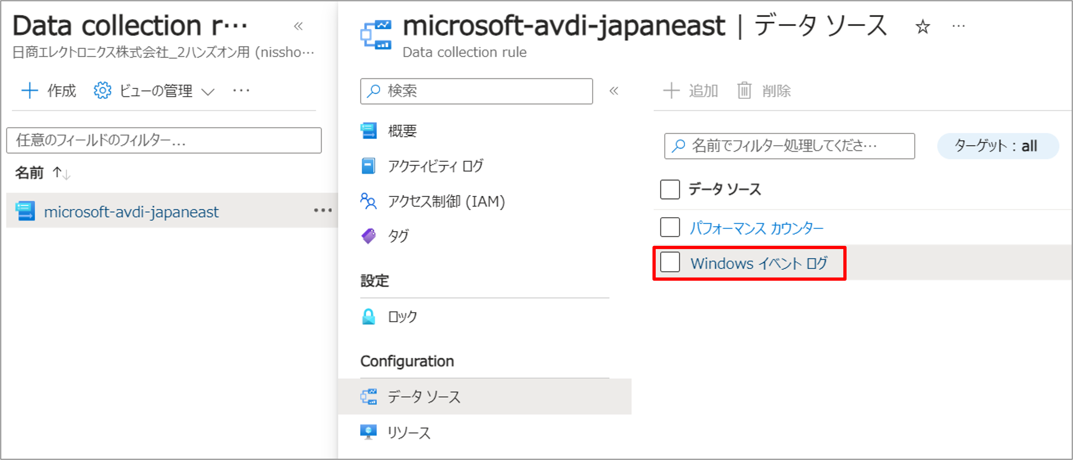Toggle the select-all データ ソース checkbox

point(670,189)
